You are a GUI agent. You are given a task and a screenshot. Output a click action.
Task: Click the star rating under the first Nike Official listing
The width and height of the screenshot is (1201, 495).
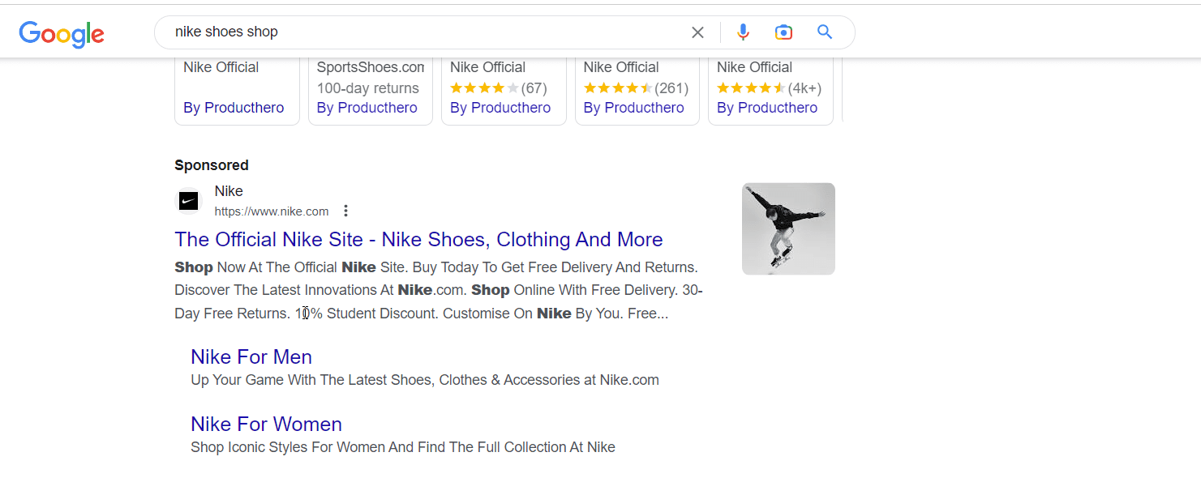click(x=484, y=87)
